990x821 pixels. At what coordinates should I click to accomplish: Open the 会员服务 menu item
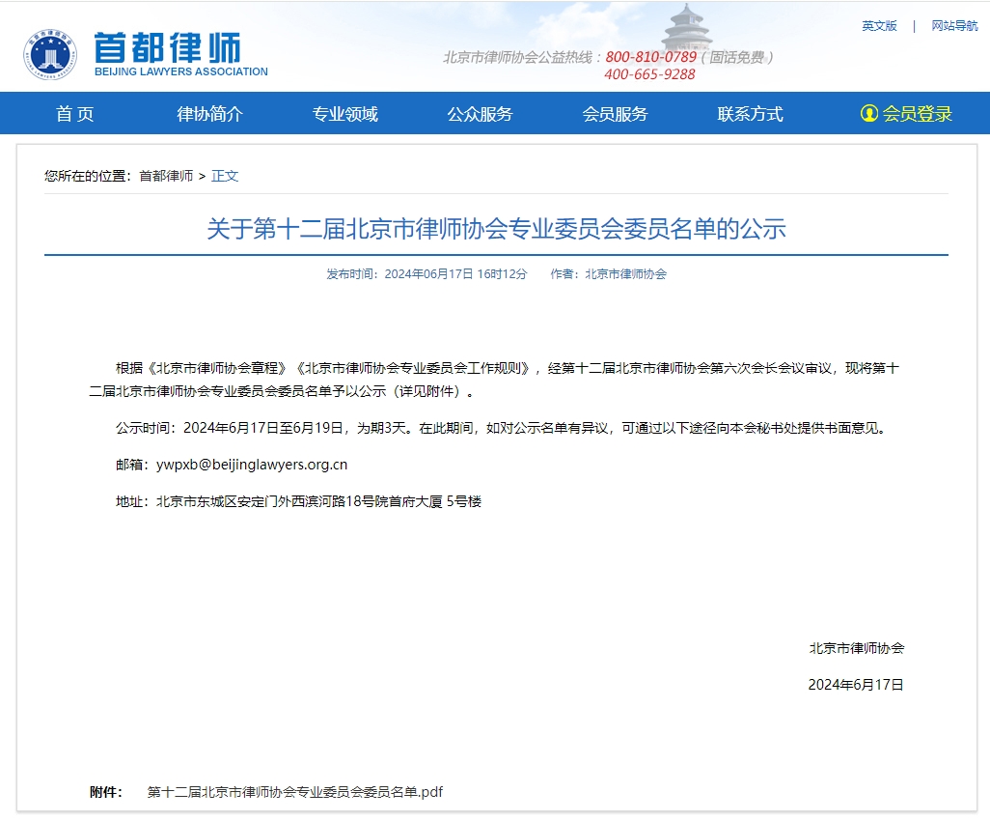(615, 113)
